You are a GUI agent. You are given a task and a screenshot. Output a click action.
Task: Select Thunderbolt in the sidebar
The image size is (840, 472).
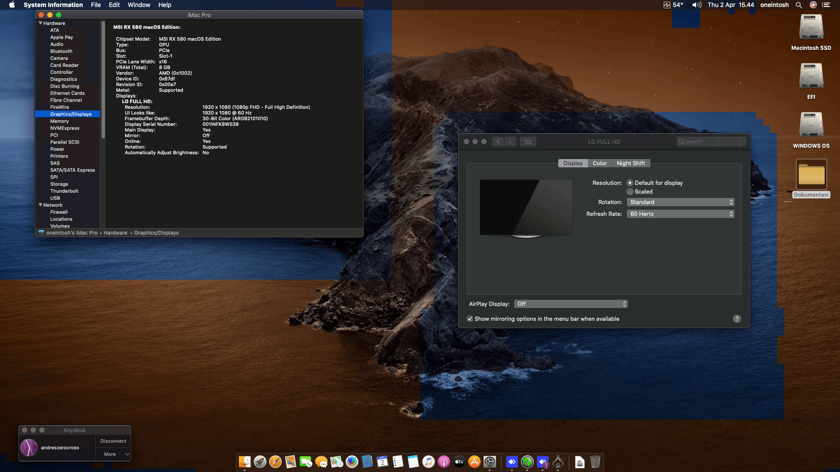click(x=64, y=191)
